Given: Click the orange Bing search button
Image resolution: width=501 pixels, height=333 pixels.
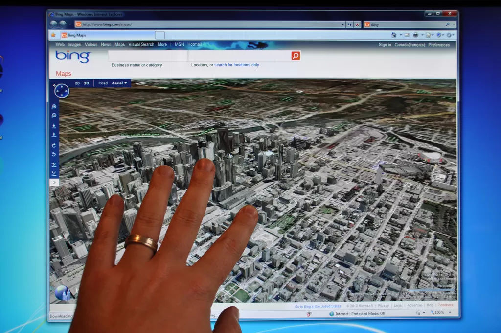Looking at the screenshot, I should tap(296, 56).
